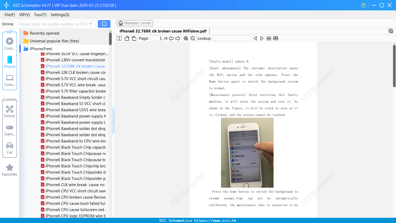Select the iPhone6 32.768K clk WiFislow.pdf tab
This screenshot has height=223, width=396.
[163, 31]
